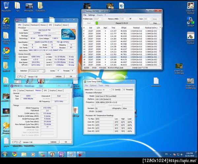Open Core Temp File menu
The height and width of the screenshot is (164, 198).
pos(86,85)
